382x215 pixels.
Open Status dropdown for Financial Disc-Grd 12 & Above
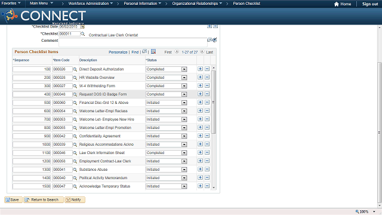coord(184,103)
